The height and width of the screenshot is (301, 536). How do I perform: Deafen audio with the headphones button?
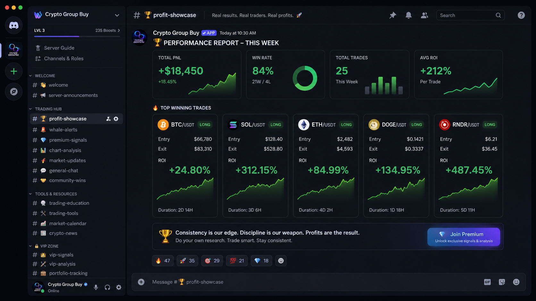(x=107, y=287)
